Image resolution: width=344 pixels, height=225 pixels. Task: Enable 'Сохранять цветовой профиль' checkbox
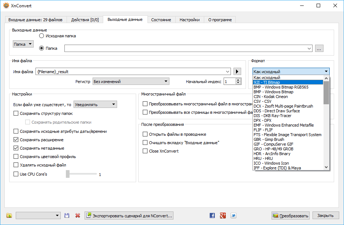click(16, 157)
